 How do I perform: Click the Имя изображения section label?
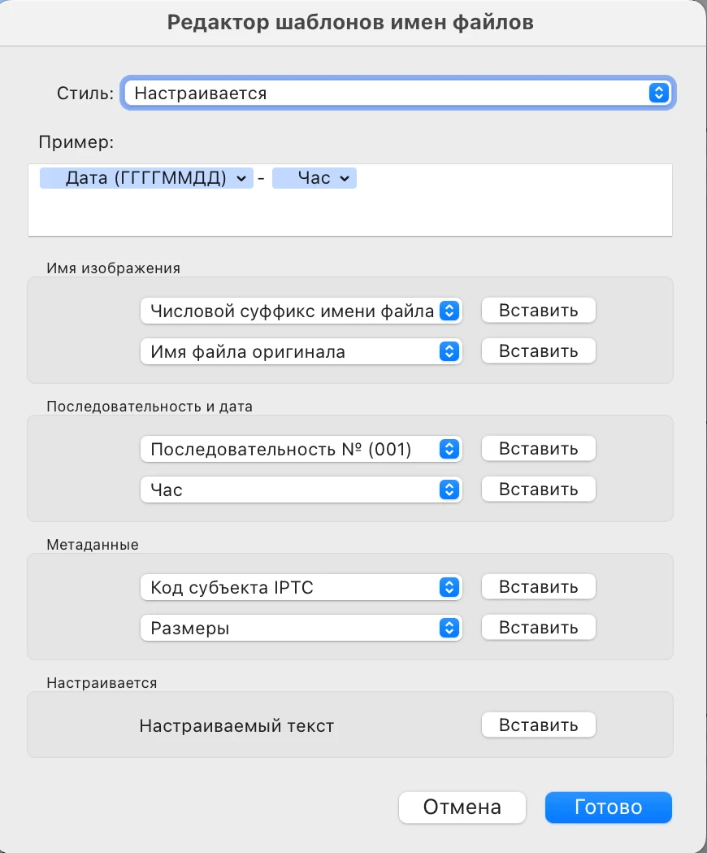click(x=113, y=268)
